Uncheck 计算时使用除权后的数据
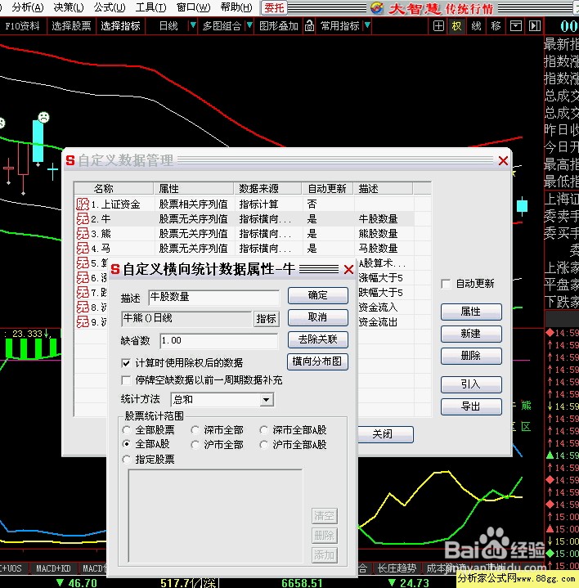The image size is (579, 588). 126,363
